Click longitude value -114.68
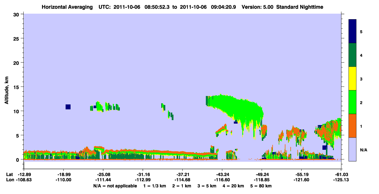 click(x=183, y=180)
